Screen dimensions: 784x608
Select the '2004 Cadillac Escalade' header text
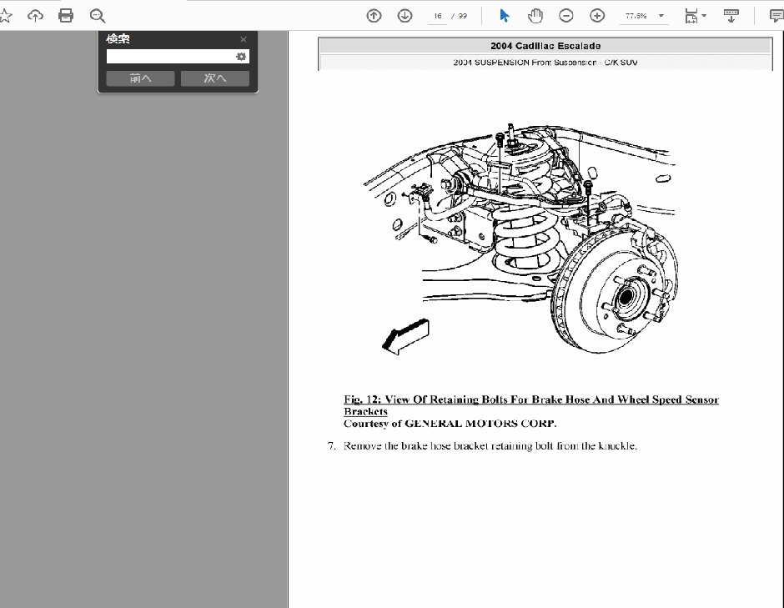click(x=545, y=46)
